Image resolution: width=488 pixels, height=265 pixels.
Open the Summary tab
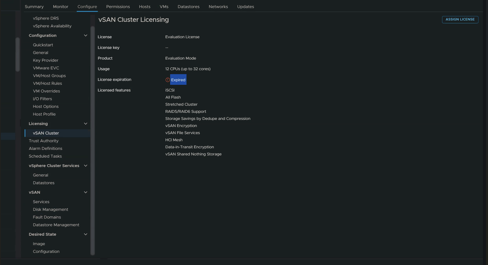pyautogui.click(x=34, y=7)
